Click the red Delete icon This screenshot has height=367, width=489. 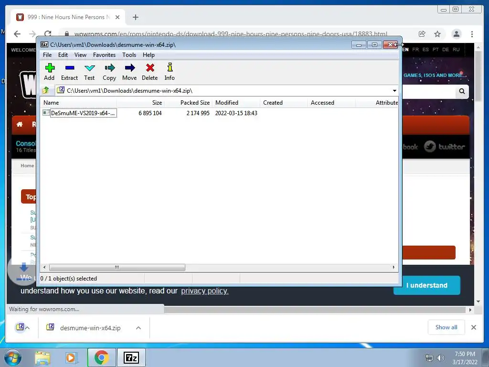(x=149, y=72)
